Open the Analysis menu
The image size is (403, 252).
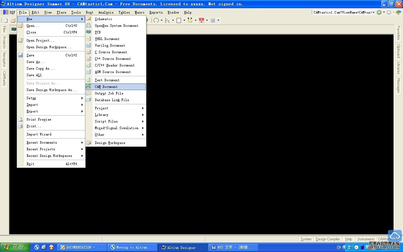coord(106,12)
